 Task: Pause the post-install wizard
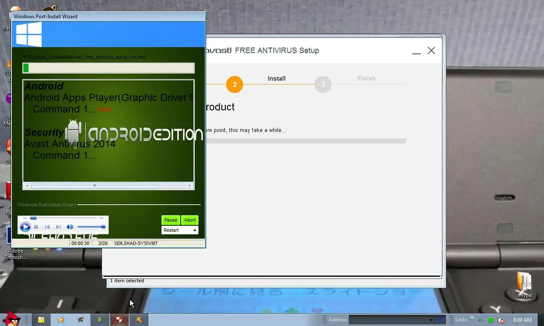point(170,220)
